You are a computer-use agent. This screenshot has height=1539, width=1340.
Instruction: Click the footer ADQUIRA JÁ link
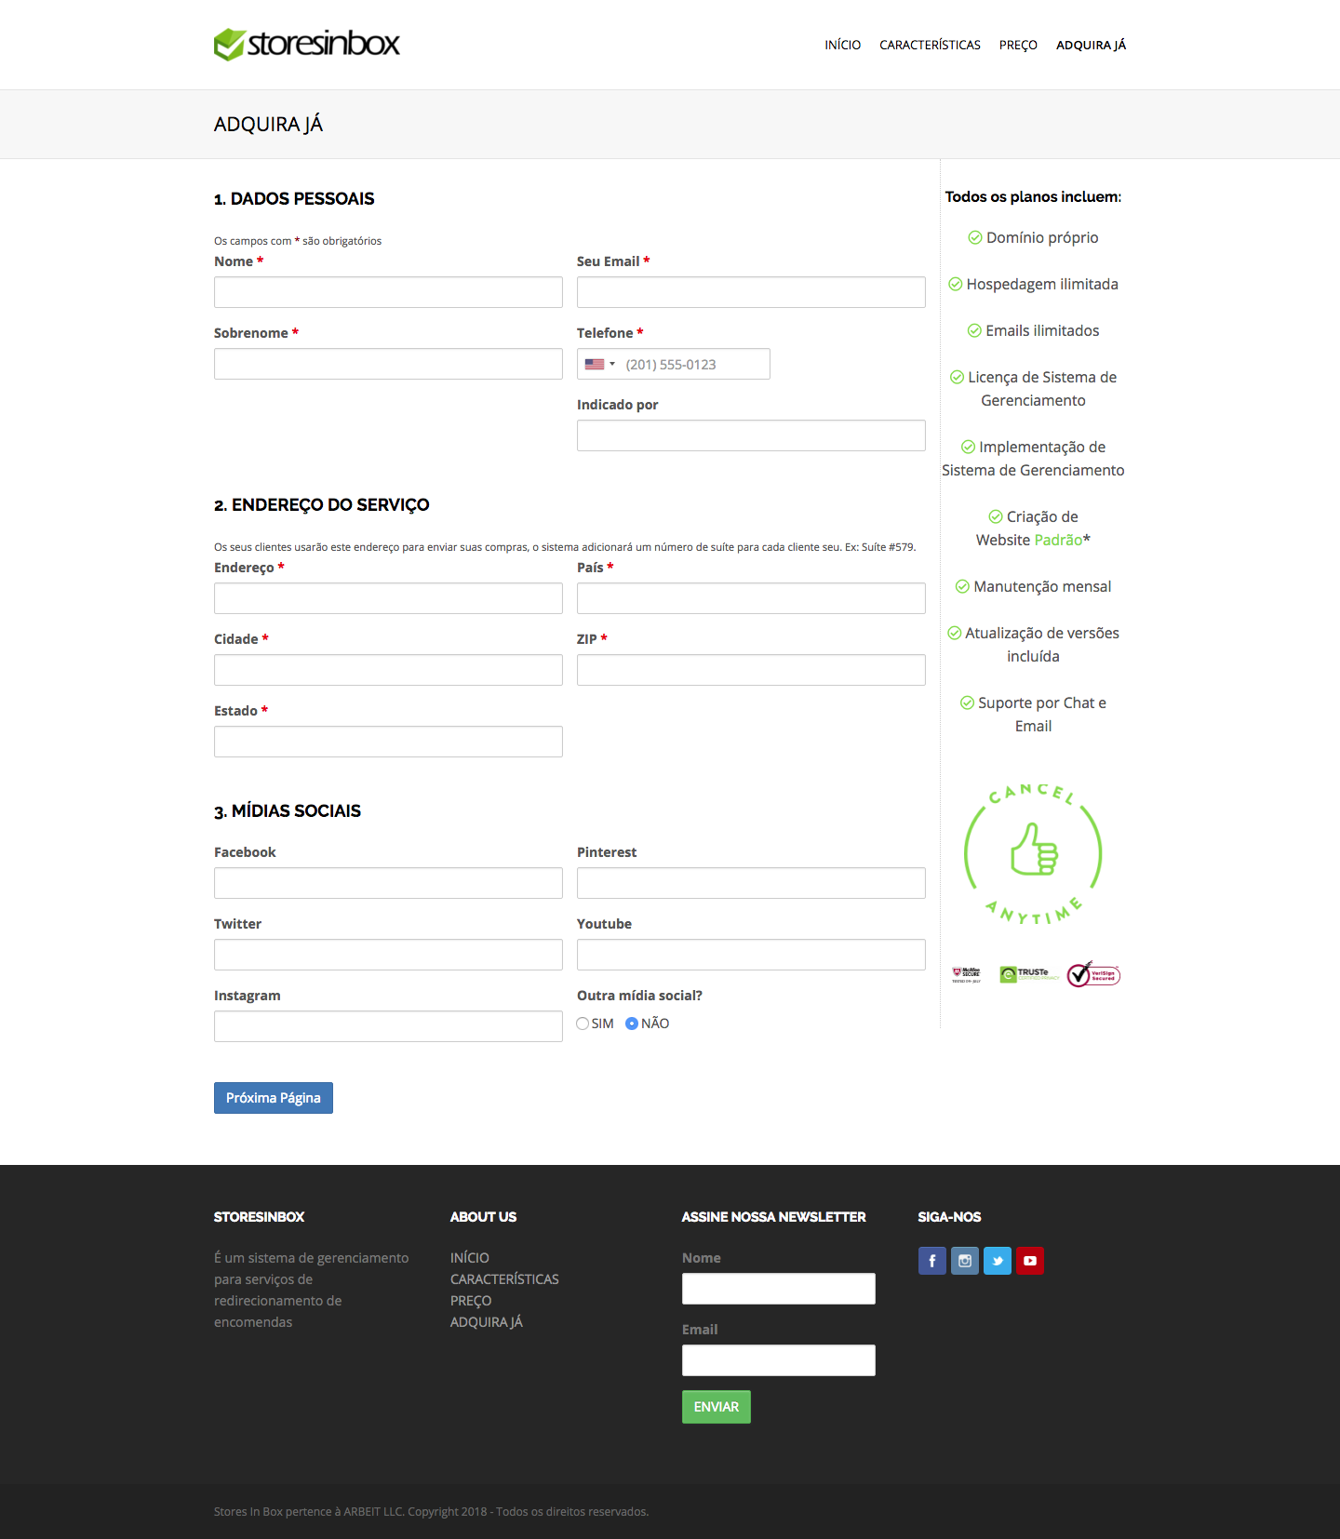(x=487, y=1322)
